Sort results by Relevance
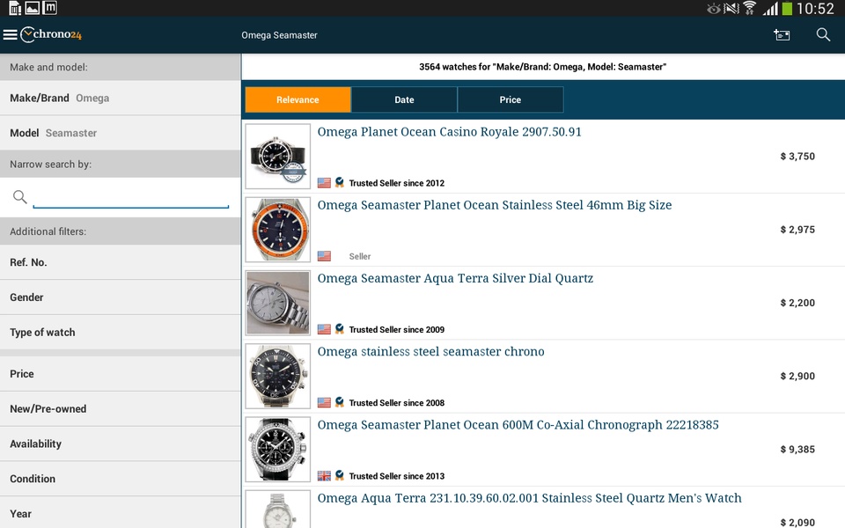This screenshot has height=528, width=845. 298,99
